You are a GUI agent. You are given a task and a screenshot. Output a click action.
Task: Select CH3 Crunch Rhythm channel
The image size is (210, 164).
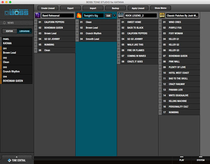[x=16, y=70]
